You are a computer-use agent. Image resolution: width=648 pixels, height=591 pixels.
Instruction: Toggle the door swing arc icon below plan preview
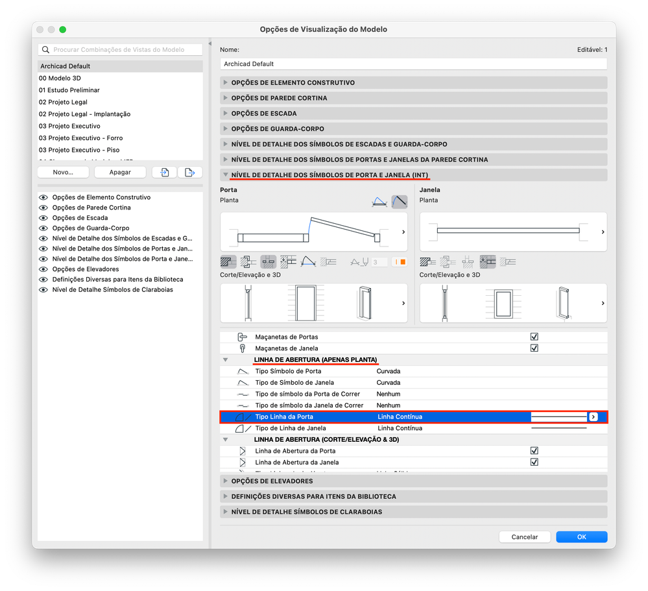pos(308,261)
